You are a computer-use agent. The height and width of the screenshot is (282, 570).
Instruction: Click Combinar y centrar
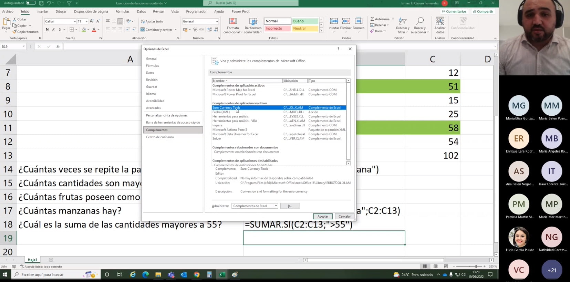click(x=156, y=30)
